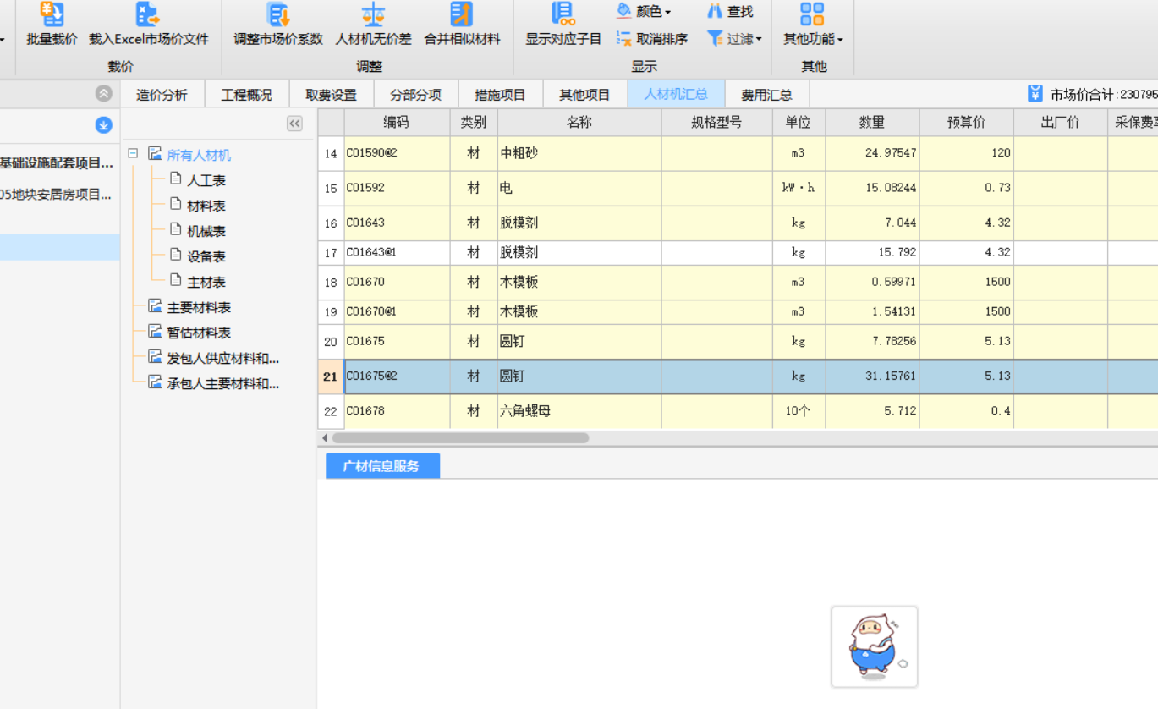Click the 名称 column header
This screenshot has height=709, width=1158.
pyautogui.click(x=579, y=122)
